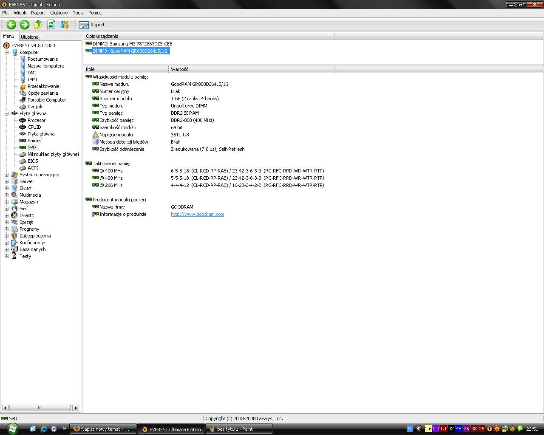
Task: Open the Windows Start button
Action: pos(12,429)
